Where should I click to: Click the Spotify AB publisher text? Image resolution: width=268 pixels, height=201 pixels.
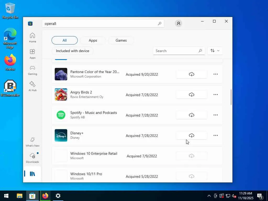click(77, 117)
